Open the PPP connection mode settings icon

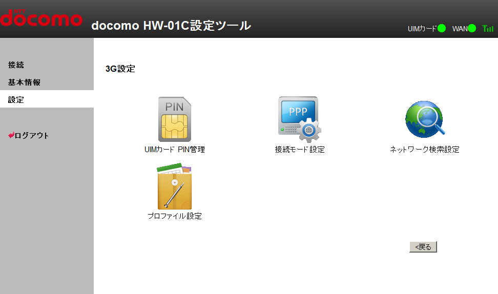[300, 119]
